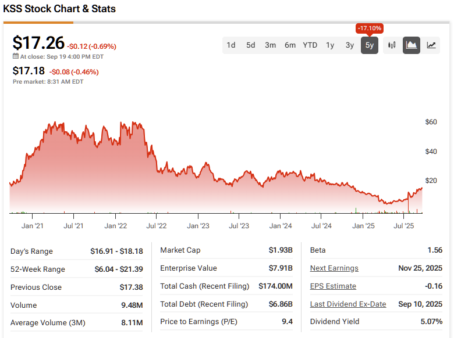454x338 pixels.
Task: Click Jan '25 axis label
Action: coord(363,226)
